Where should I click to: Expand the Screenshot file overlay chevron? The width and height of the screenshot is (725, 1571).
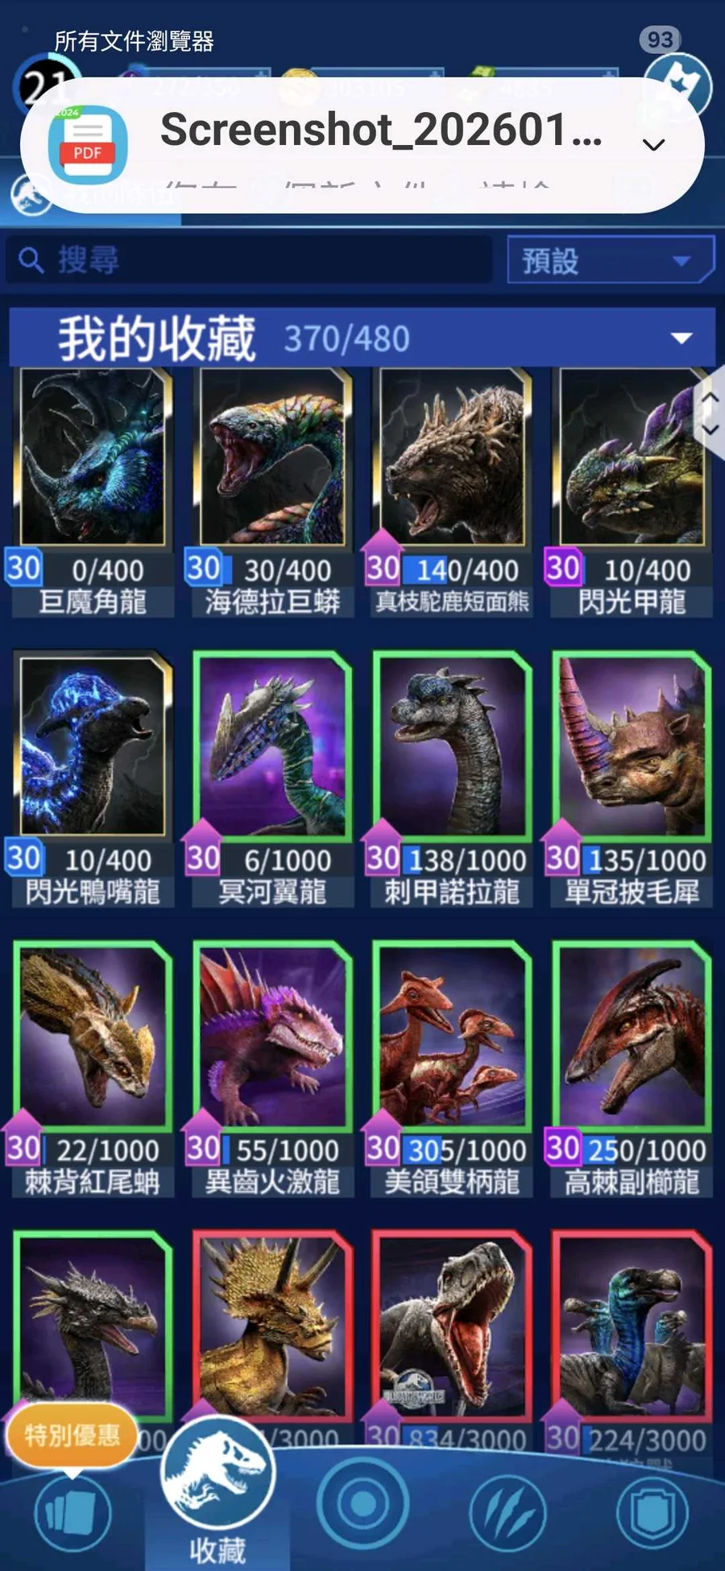click(x=653, y=145)
